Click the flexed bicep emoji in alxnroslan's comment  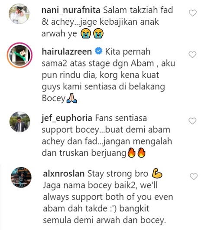click(x=157, y=173)
